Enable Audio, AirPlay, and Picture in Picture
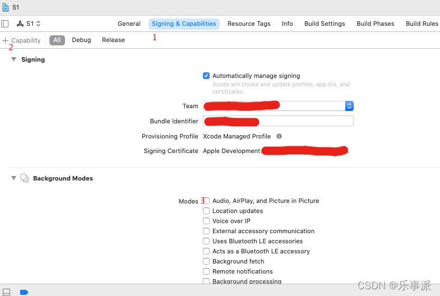The width and height of the screenshot is (440, 296). [206, 201]
